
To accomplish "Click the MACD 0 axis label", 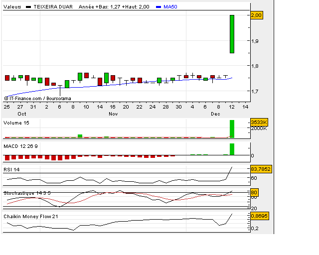I will (253, 156).
